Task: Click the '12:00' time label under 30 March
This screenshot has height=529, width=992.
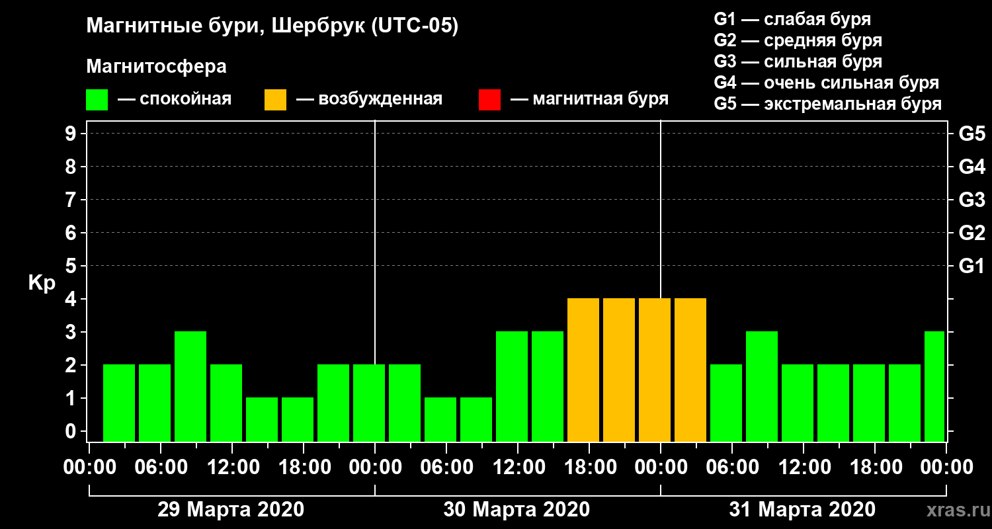Action: click(x=518, y=467)
